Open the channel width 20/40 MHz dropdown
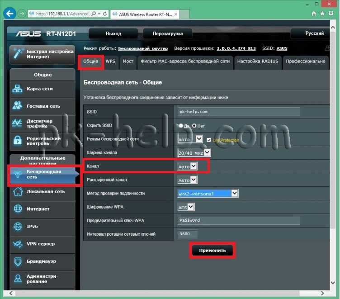 194,153
